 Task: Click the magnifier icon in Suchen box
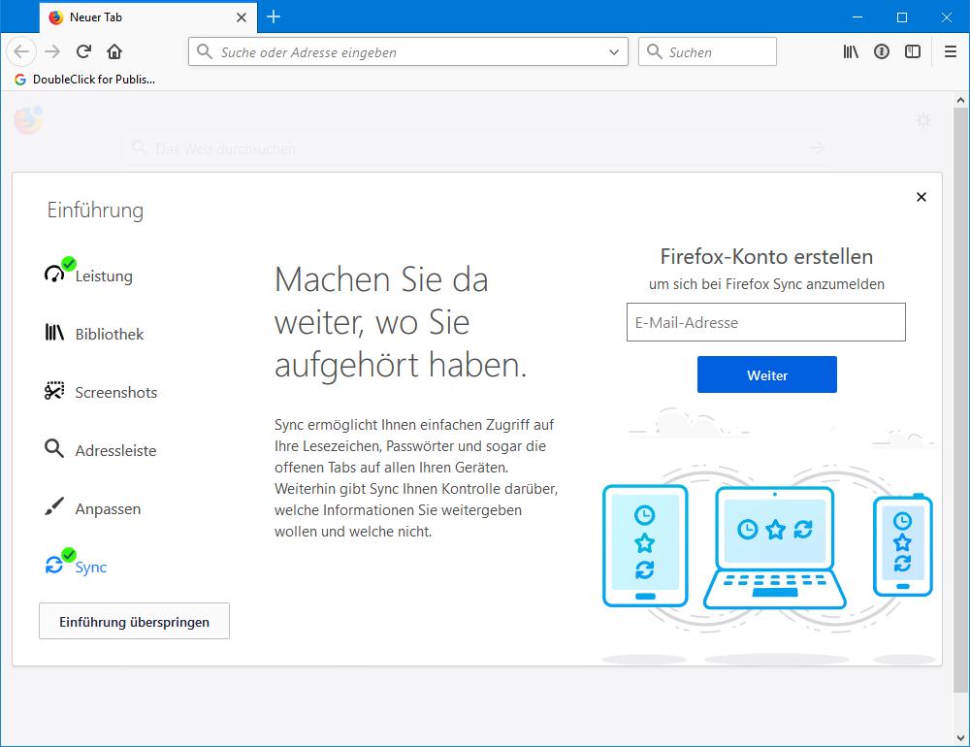click(x=654, y=51)
